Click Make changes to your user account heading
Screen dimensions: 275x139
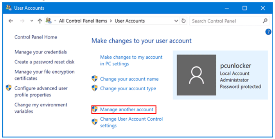point(142,41)
